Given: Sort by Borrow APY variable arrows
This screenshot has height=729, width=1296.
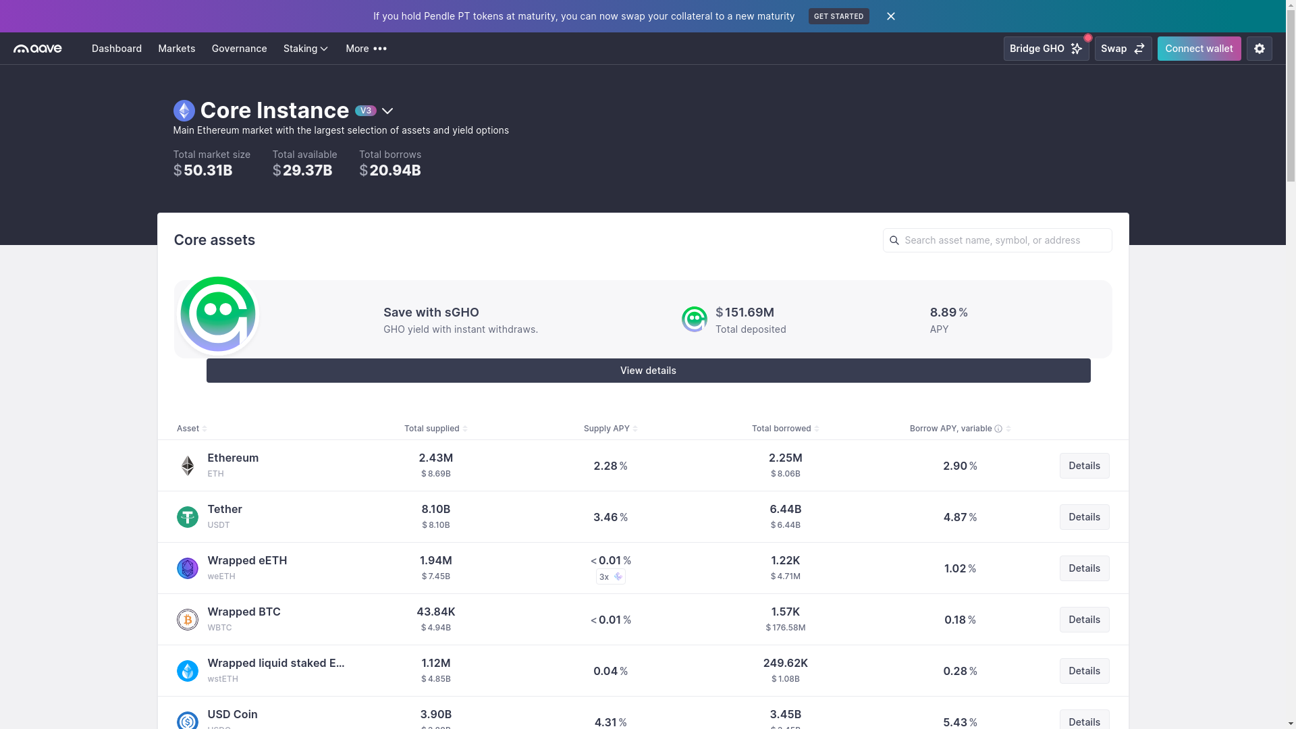Looking at the screenshot, I should [1008, 429].
